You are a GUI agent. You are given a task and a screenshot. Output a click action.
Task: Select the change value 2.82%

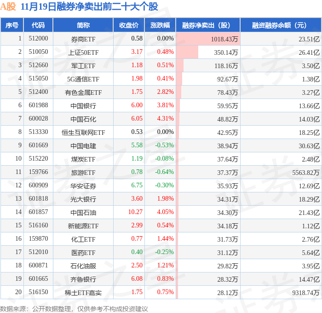(165, 92)
